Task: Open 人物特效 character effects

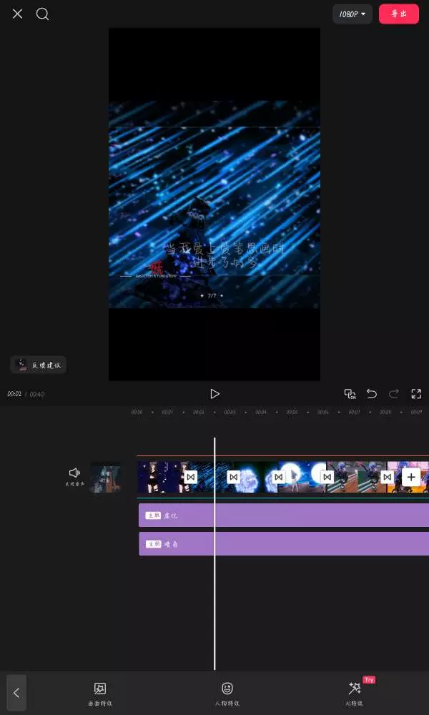Action: (227, 694)
